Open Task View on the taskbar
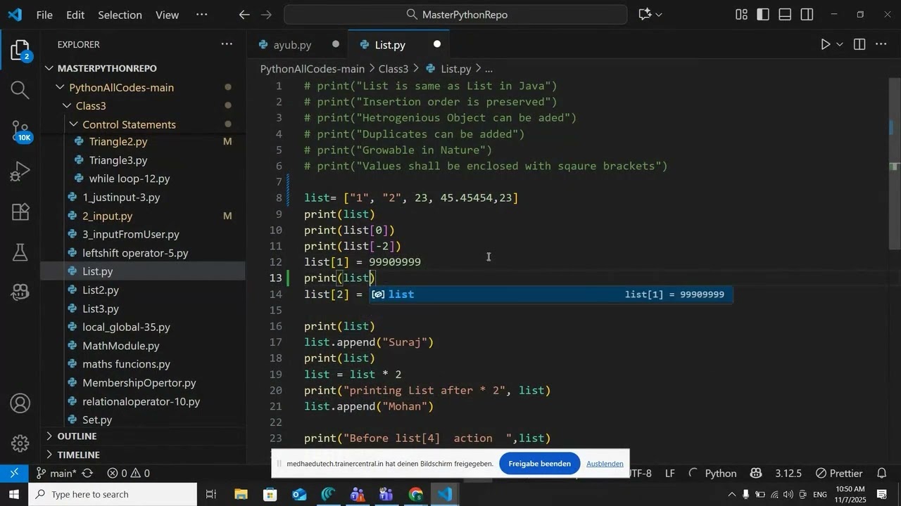Image resolution: width=901 pixels, height=506 pixels. click(x=210, y=495)
